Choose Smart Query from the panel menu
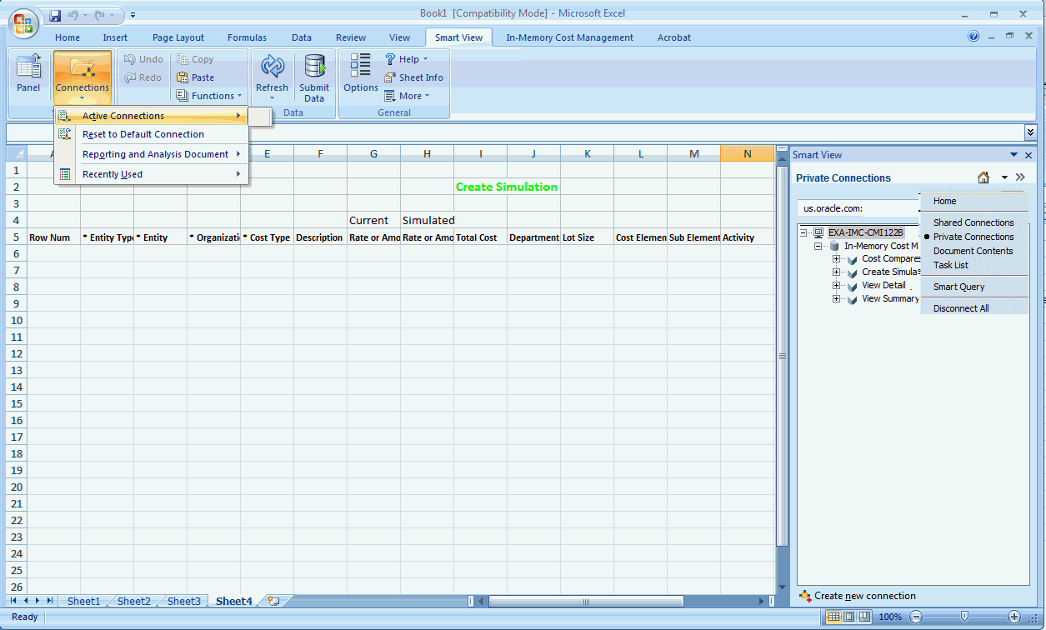This screenshot has height=630, width=1046. pyautogui.click(x=959, y=287)
